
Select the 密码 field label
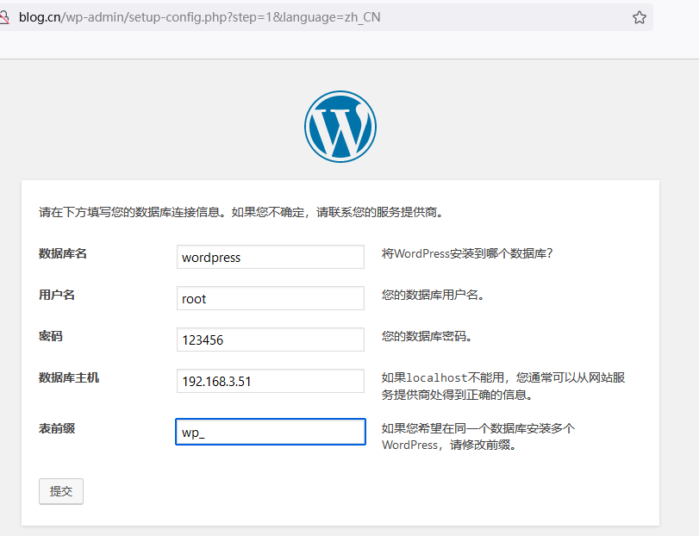point(51,336)
